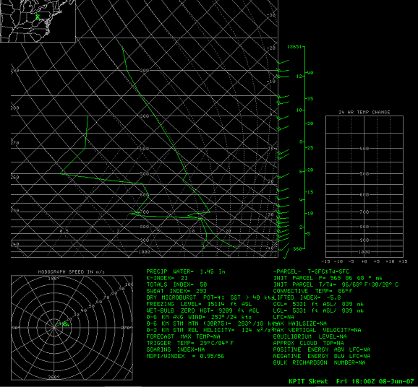Select the topmost wind barb near 13651
The height and width of the screenshot is (387, 418).
coord(283,62)
